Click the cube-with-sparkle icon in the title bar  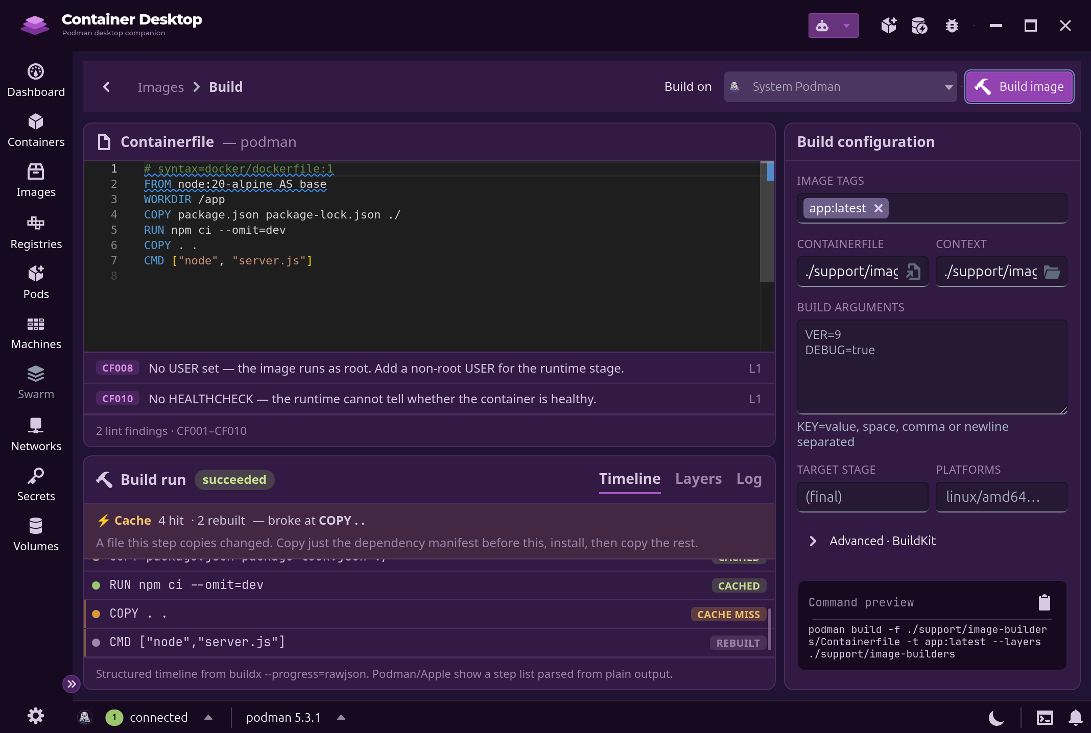tap(889, 26)
